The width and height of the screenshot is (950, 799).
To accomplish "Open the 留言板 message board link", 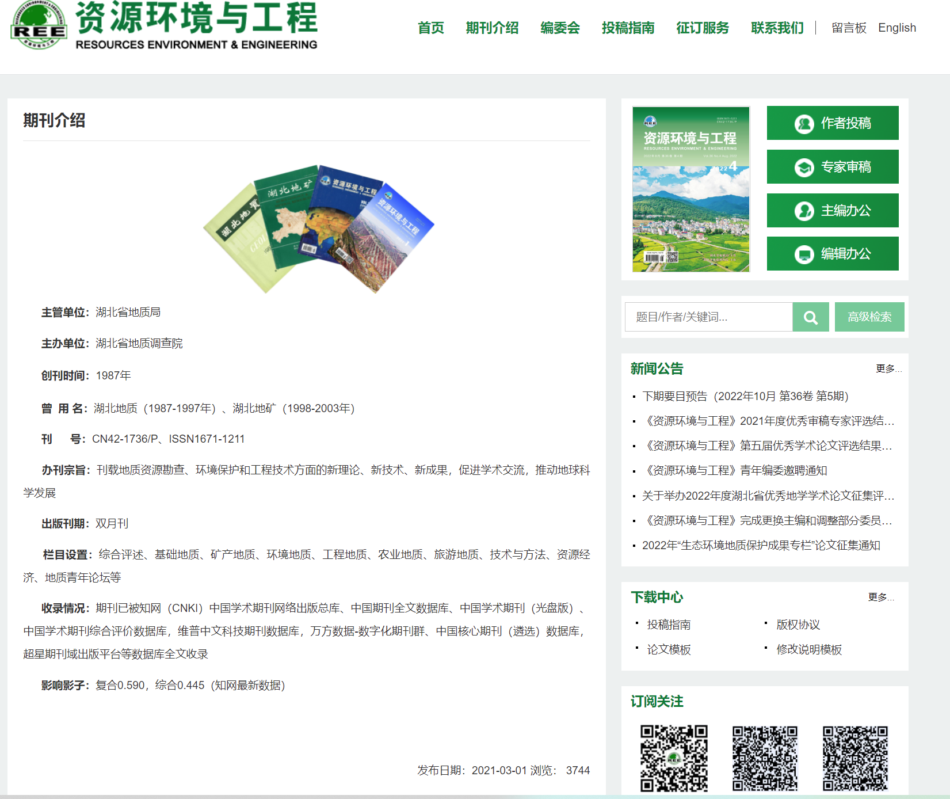I will (x=849, y=28).
